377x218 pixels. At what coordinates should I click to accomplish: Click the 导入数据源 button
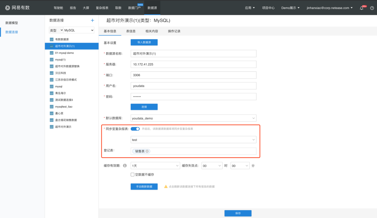(x=144, y=42)
